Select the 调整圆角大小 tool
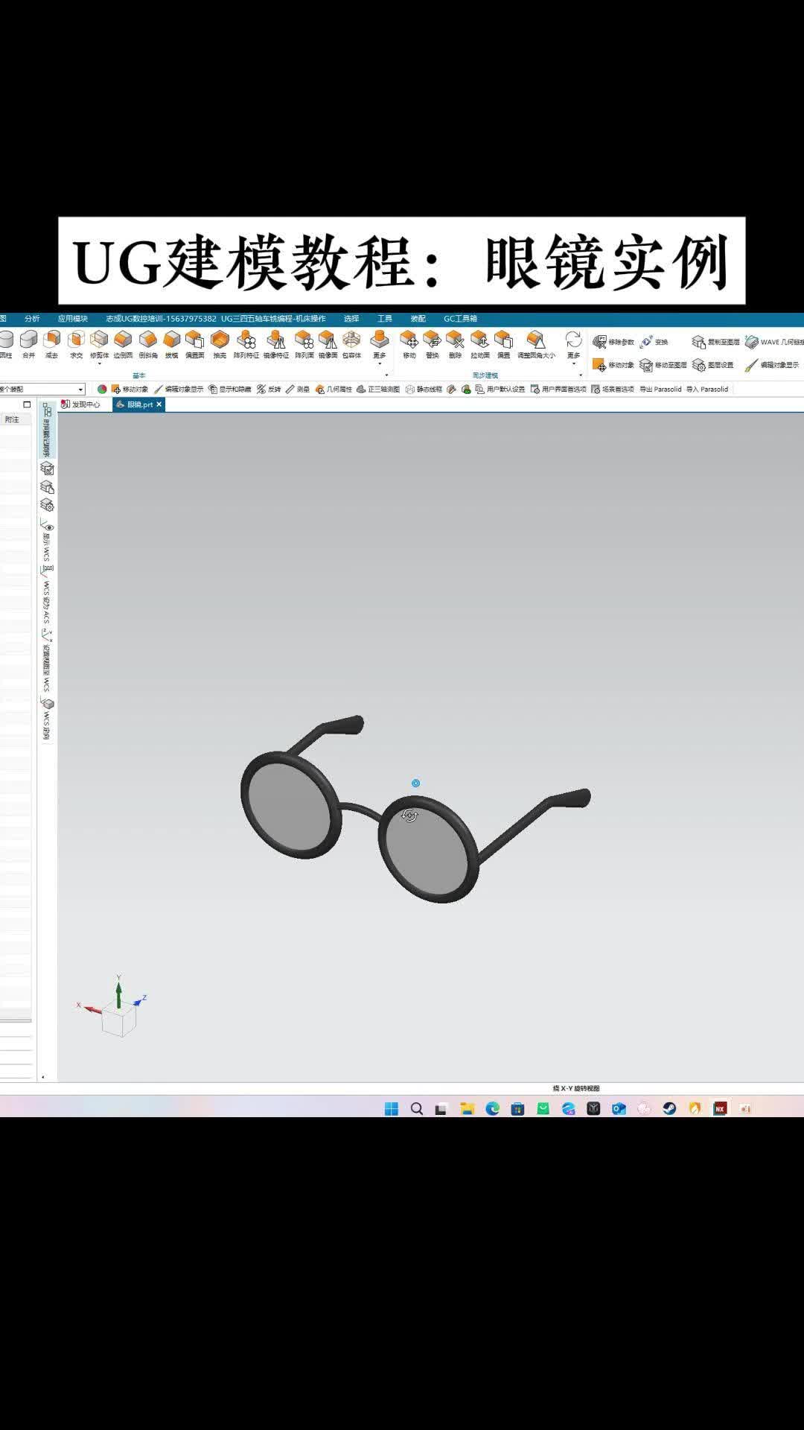Viewport: 804px width, 1430px height. (x=536, y=345)
